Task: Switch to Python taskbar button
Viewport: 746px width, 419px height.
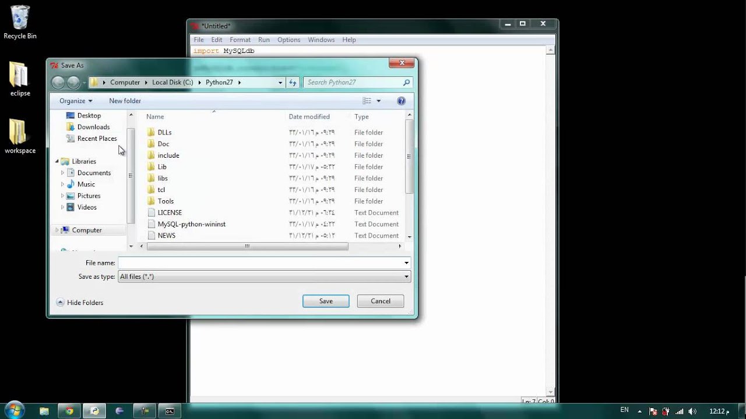Action: coord(94,411)
